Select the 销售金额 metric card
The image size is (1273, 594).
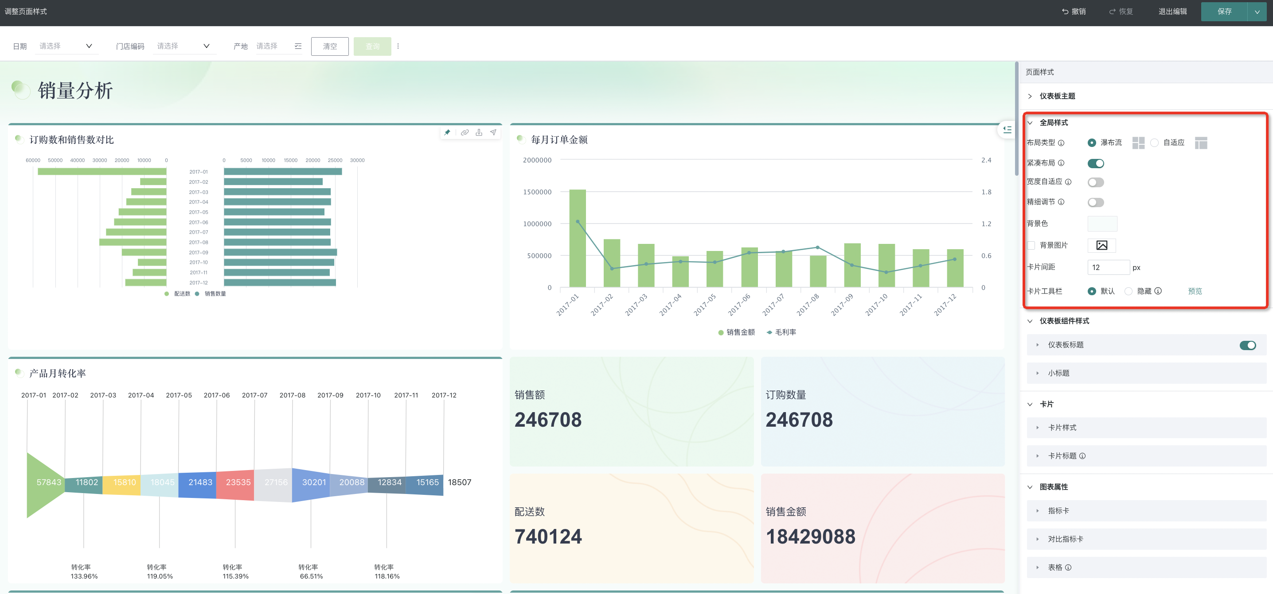(883, 529)
